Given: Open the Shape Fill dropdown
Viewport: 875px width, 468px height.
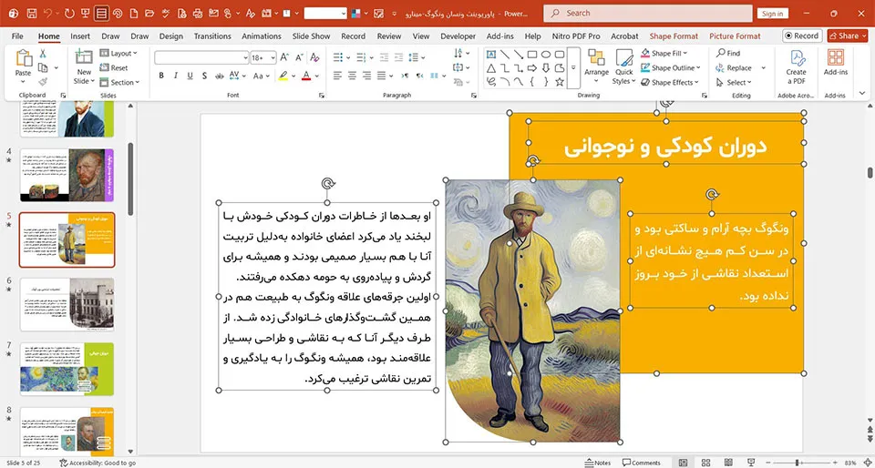Looking at the screenshot, I should [664, 54].
